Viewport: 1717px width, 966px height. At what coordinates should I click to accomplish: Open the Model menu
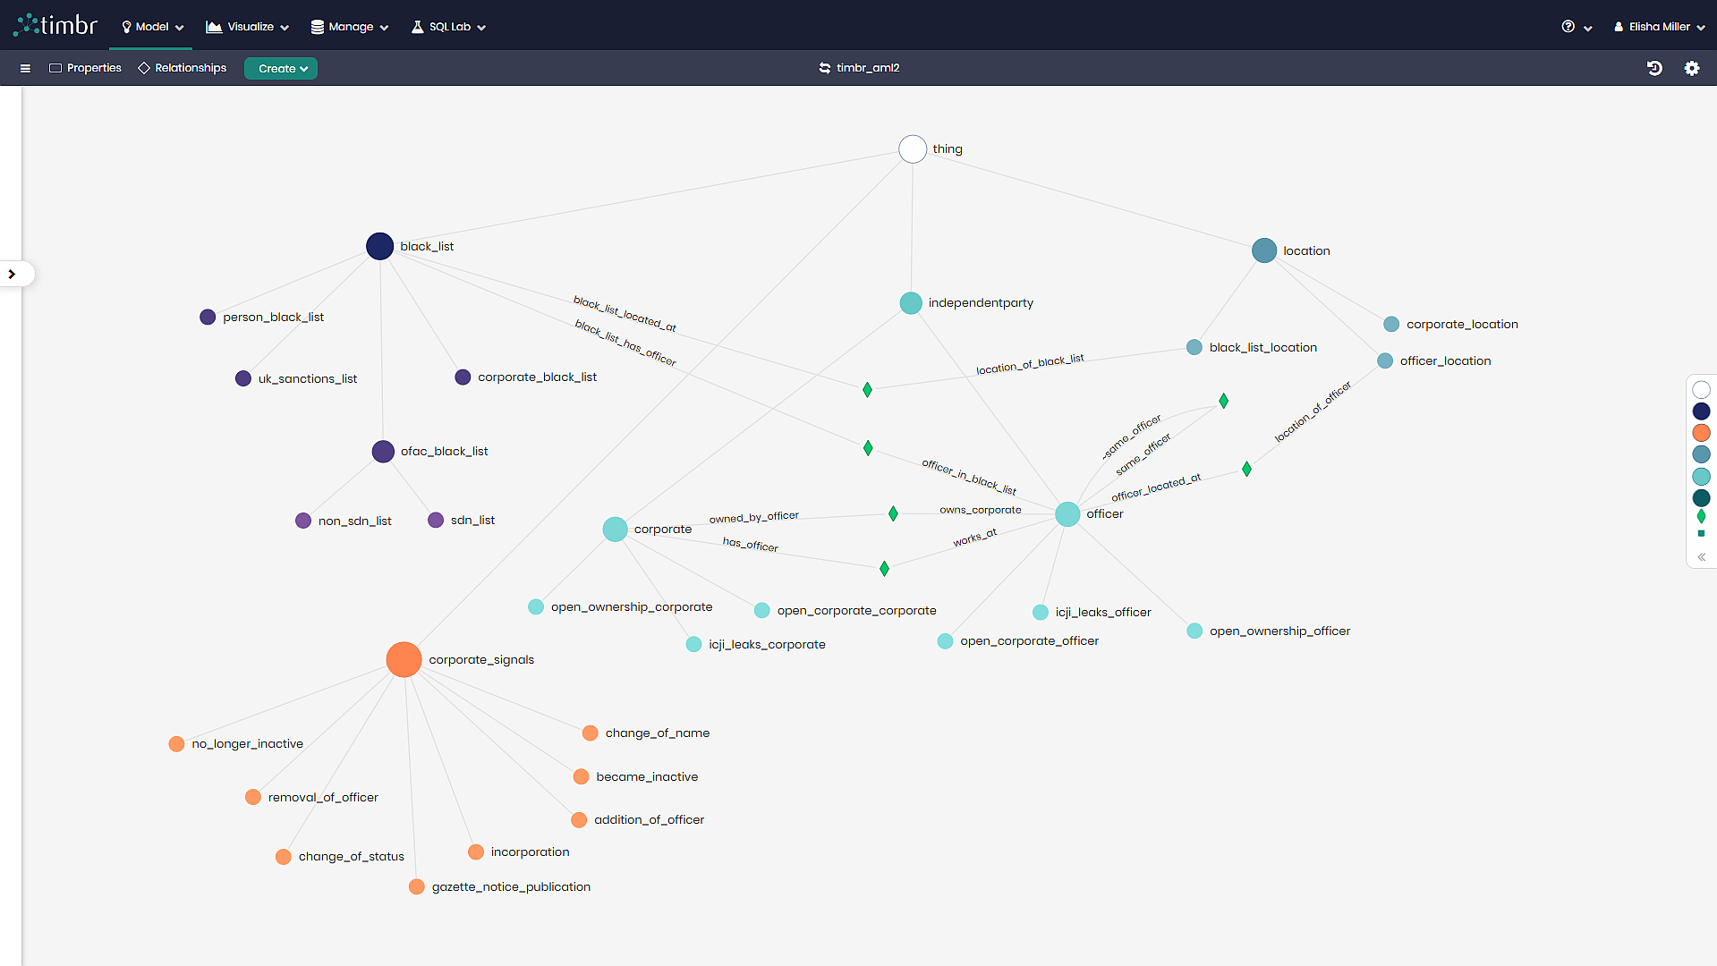(152, 27)
